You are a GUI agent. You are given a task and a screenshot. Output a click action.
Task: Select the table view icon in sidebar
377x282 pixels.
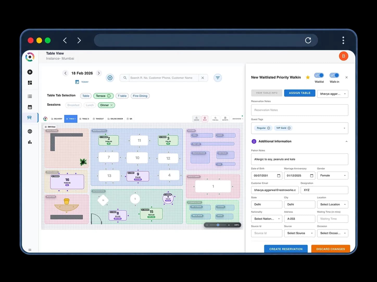click(30, 118)
